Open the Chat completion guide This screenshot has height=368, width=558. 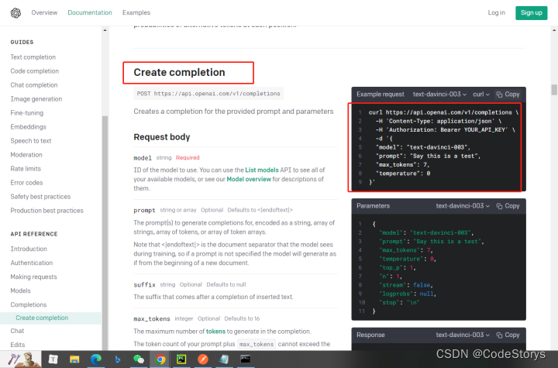(34, 84)
